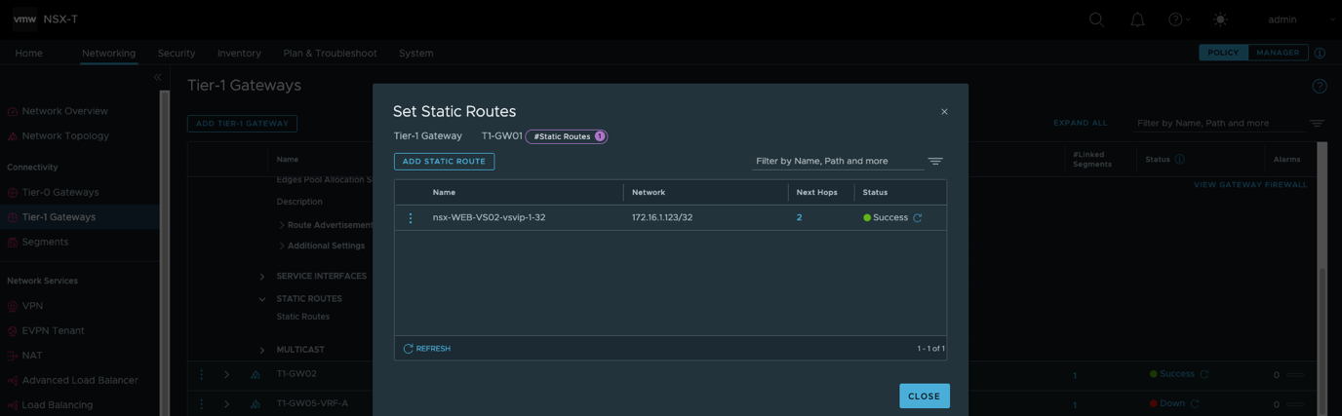Open the admin user dropdown
Image resolution: width=1342 pixels, height=416 pixels.
click(x=1301, y=19)
